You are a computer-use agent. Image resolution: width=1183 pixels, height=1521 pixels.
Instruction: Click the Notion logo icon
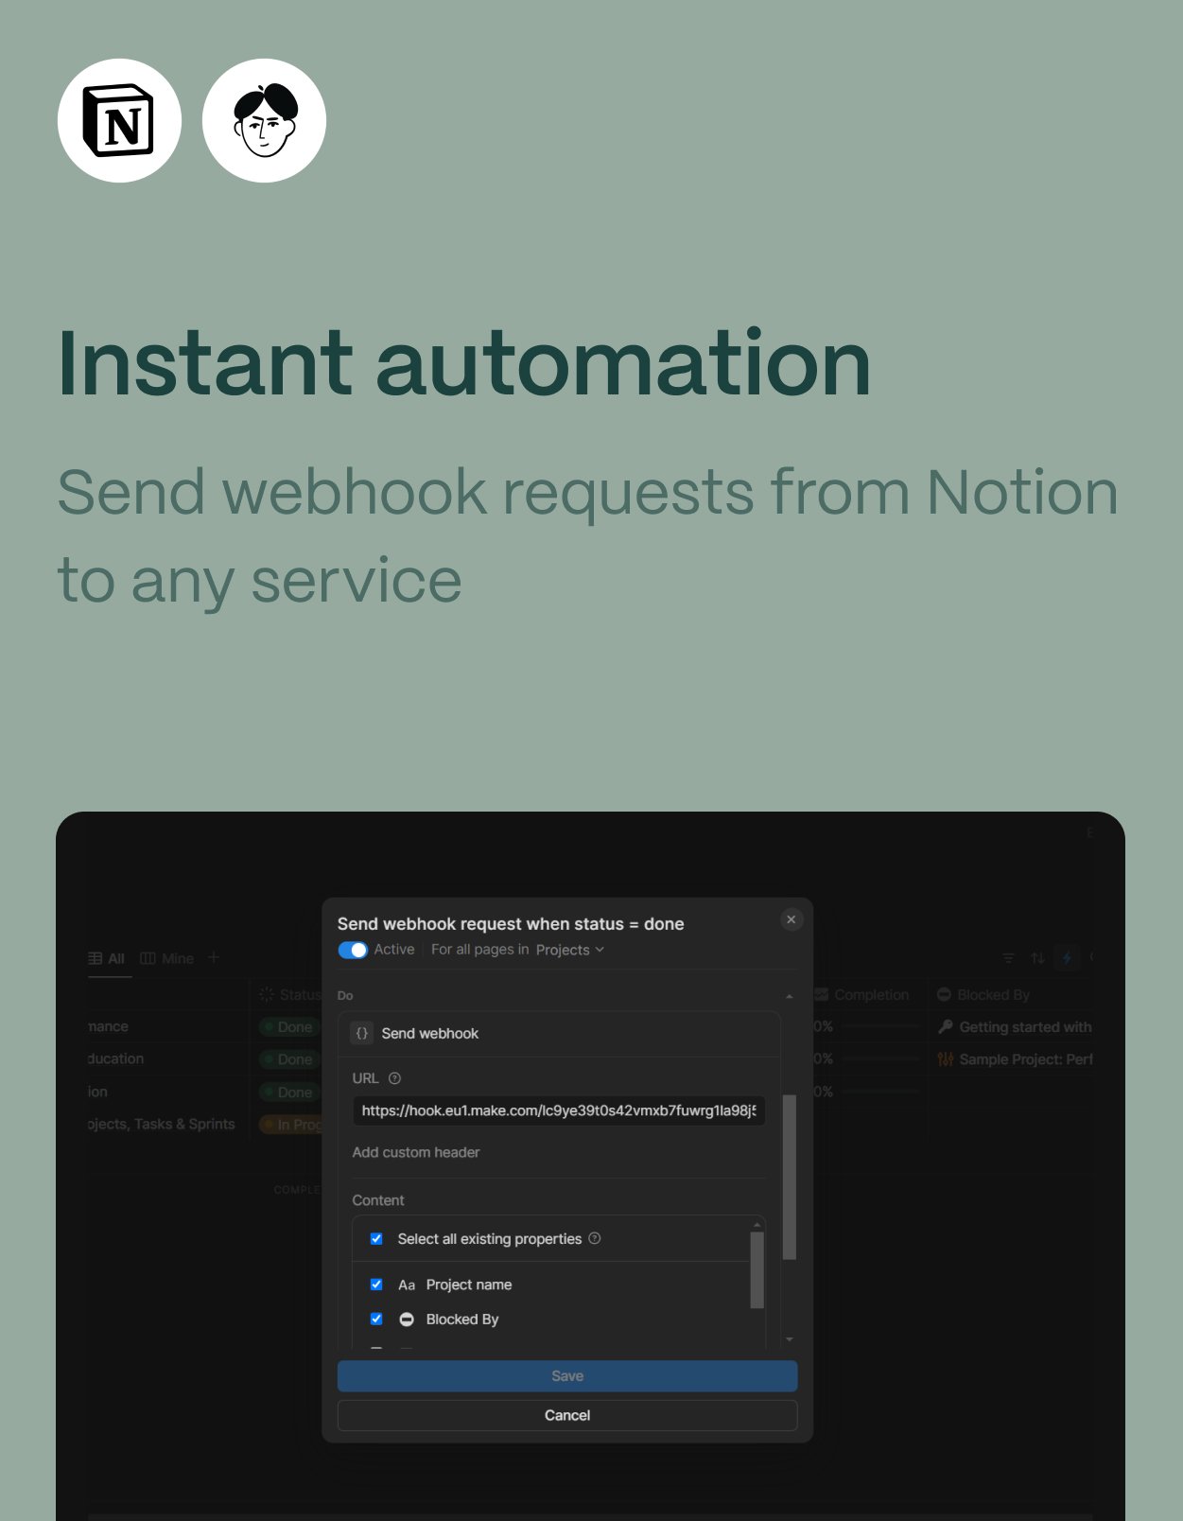click(119, 121)
